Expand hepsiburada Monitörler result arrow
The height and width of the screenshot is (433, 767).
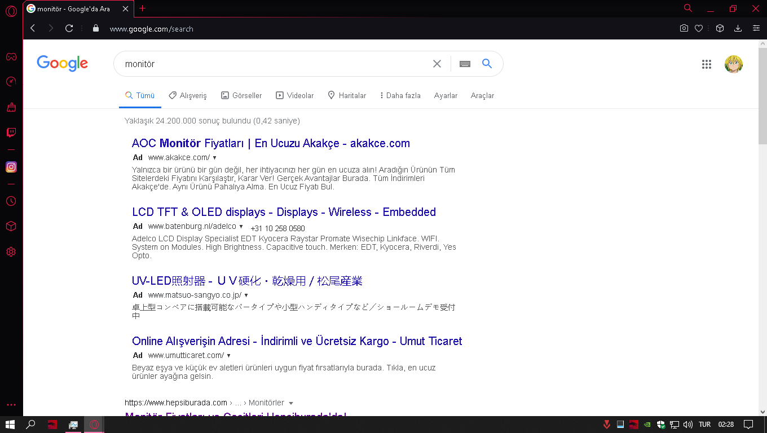point(291,403)
